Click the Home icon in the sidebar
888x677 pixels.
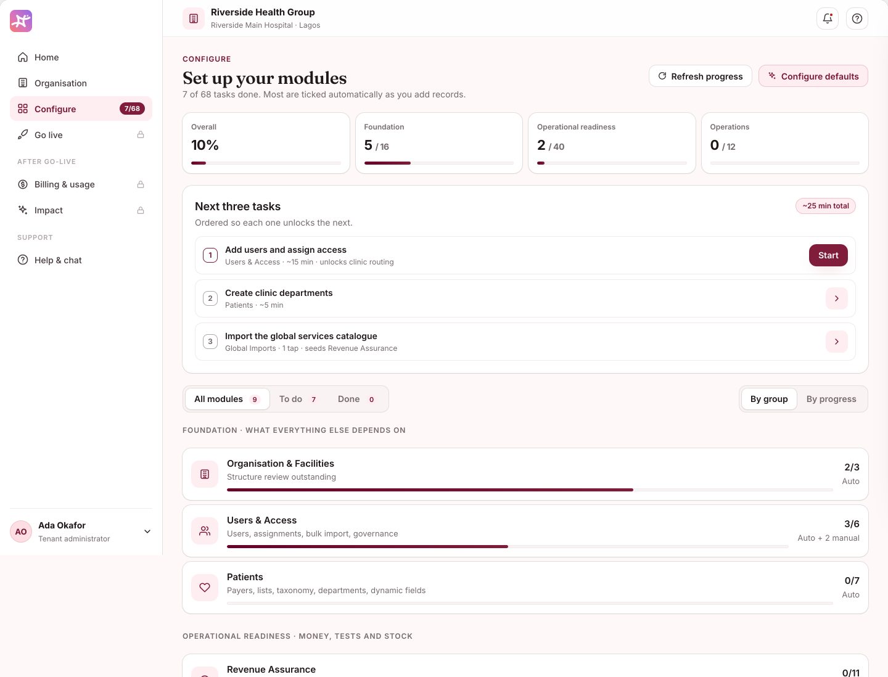[x=23, y=57]
